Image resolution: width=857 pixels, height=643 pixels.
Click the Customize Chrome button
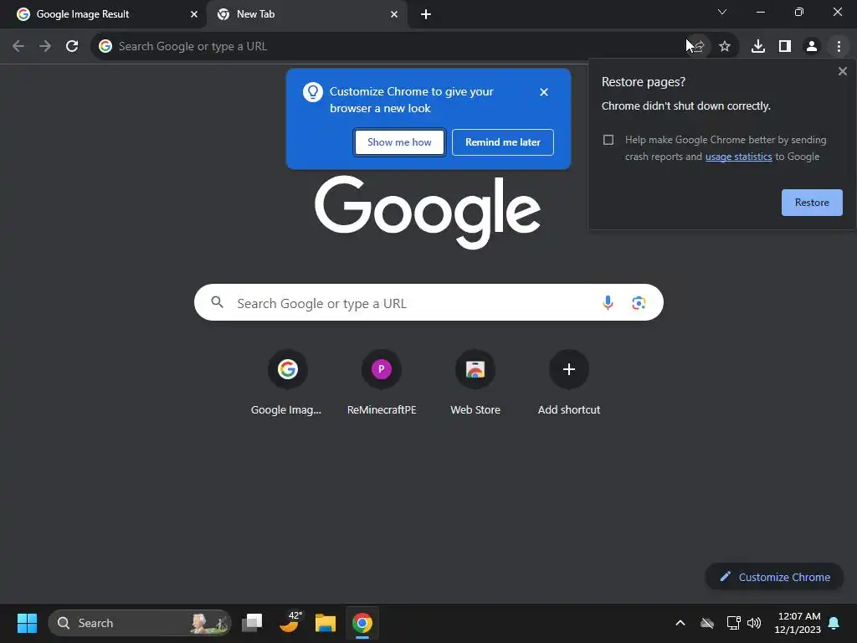[774, 577]
